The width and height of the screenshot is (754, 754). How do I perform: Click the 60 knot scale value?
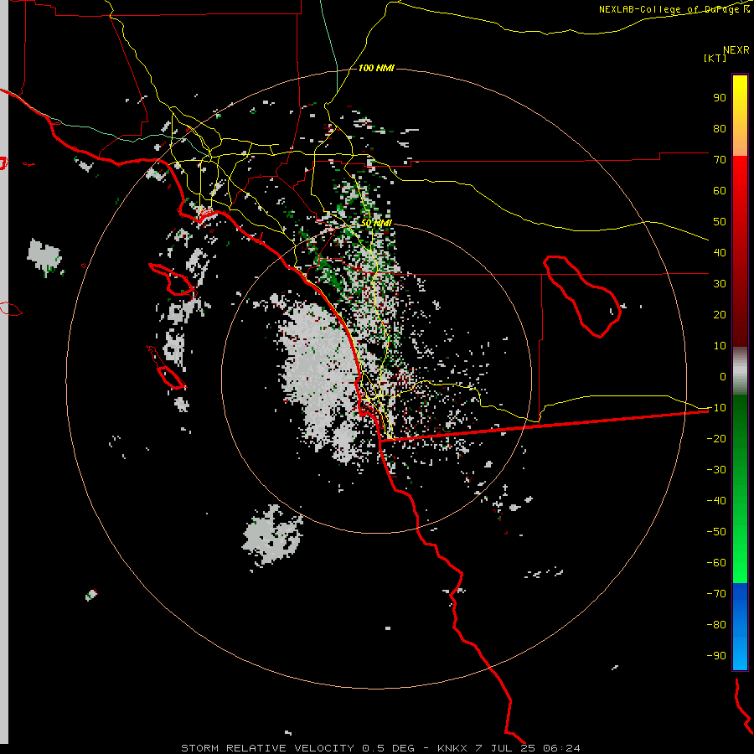(x=720, y=191)
